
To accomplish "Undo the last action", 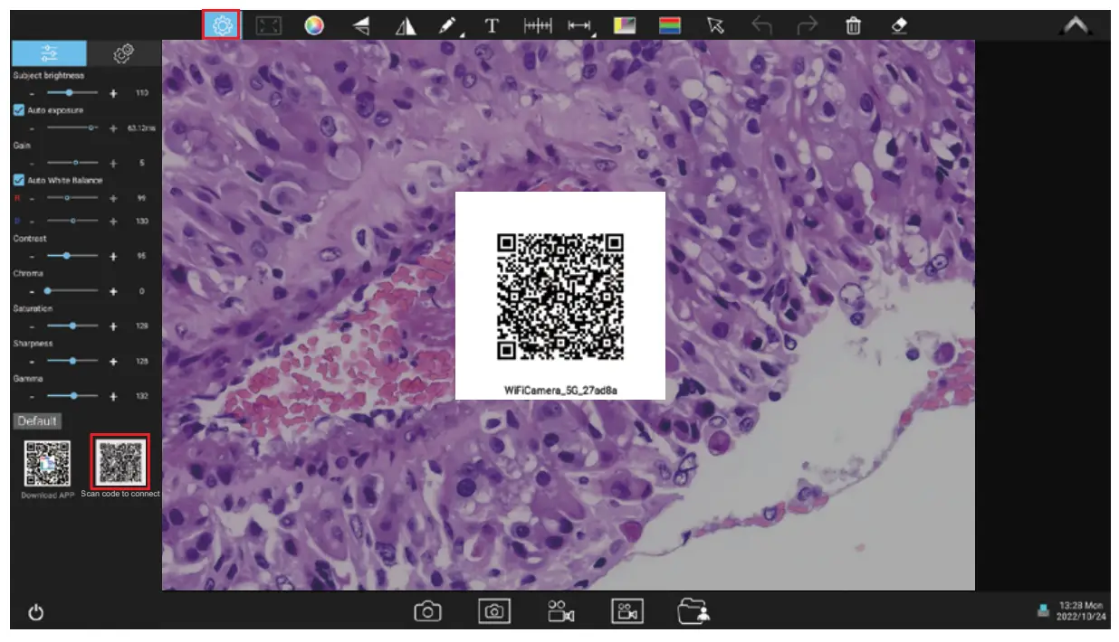I will (x=761, y=26).
